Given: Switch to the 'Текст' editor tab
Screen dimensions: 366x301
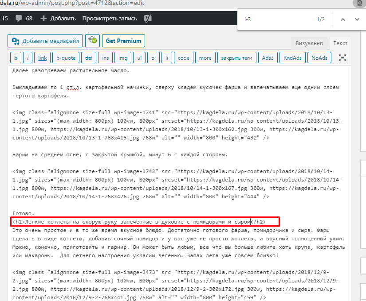Looking at the screenshot, I should (340, 43).
